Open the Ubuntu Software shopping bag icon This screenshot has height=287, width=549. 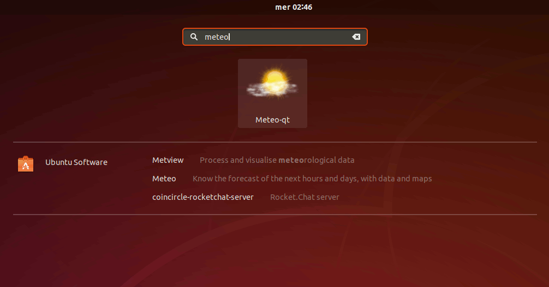[x=26, y=163]
